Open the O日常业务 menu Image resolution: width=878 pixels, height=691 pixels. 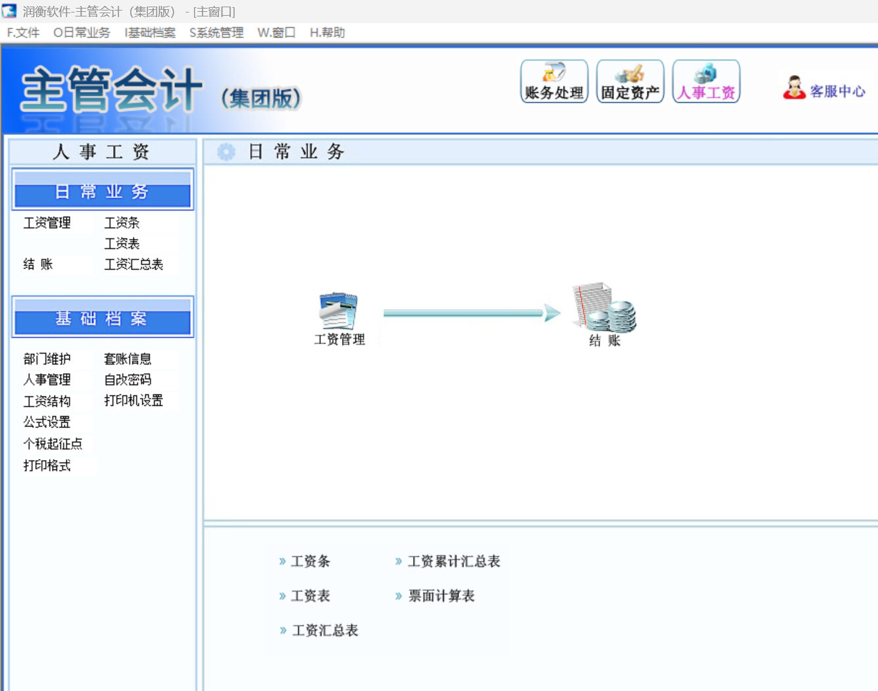point(82,32)
